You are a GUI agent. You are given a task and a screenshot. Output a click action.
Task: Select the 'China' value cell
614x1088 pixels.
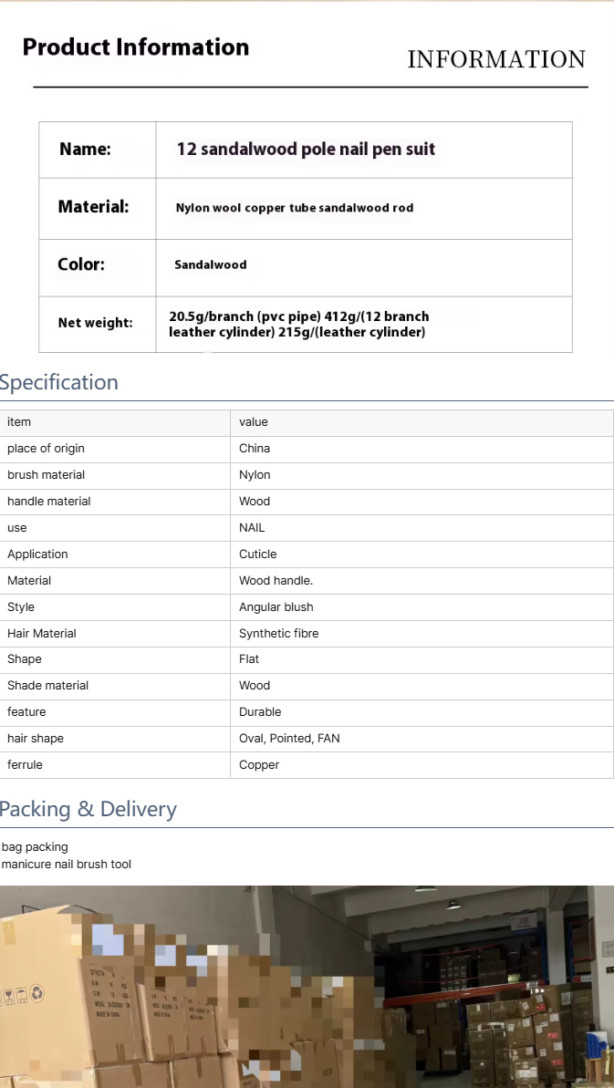255,449
